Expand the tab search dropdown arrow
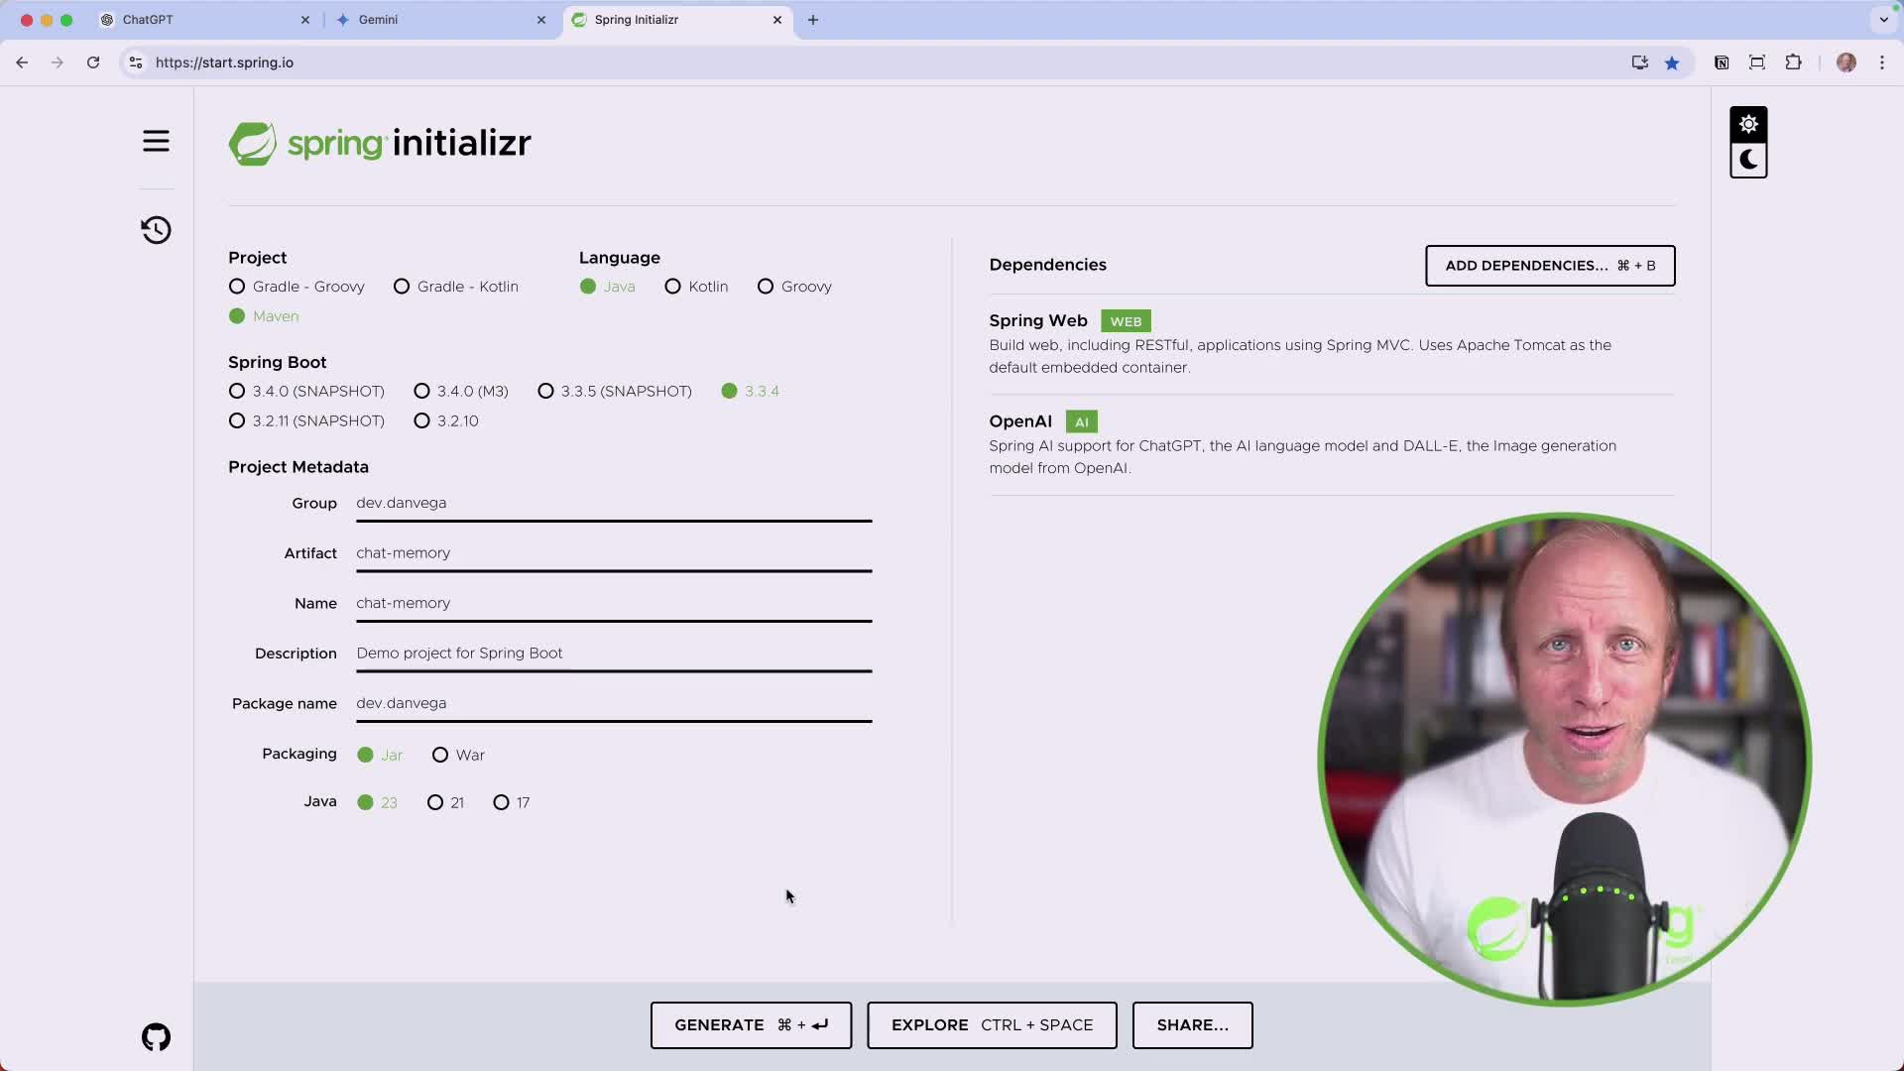The width and height of the screenshot is (1904, 1071). [1883, 20]
